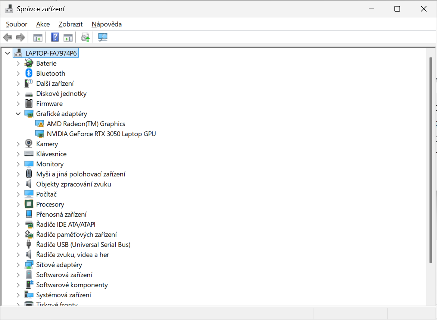Select the Počítač tree item
Screen dimensions: 437x320
(x=46, y=194)
